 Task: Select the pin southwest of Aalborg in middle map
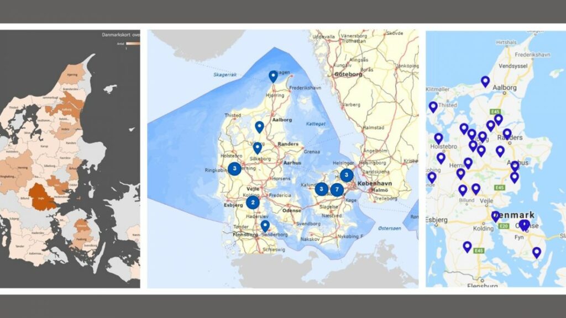pyautogui.click(x=259, y=127)
